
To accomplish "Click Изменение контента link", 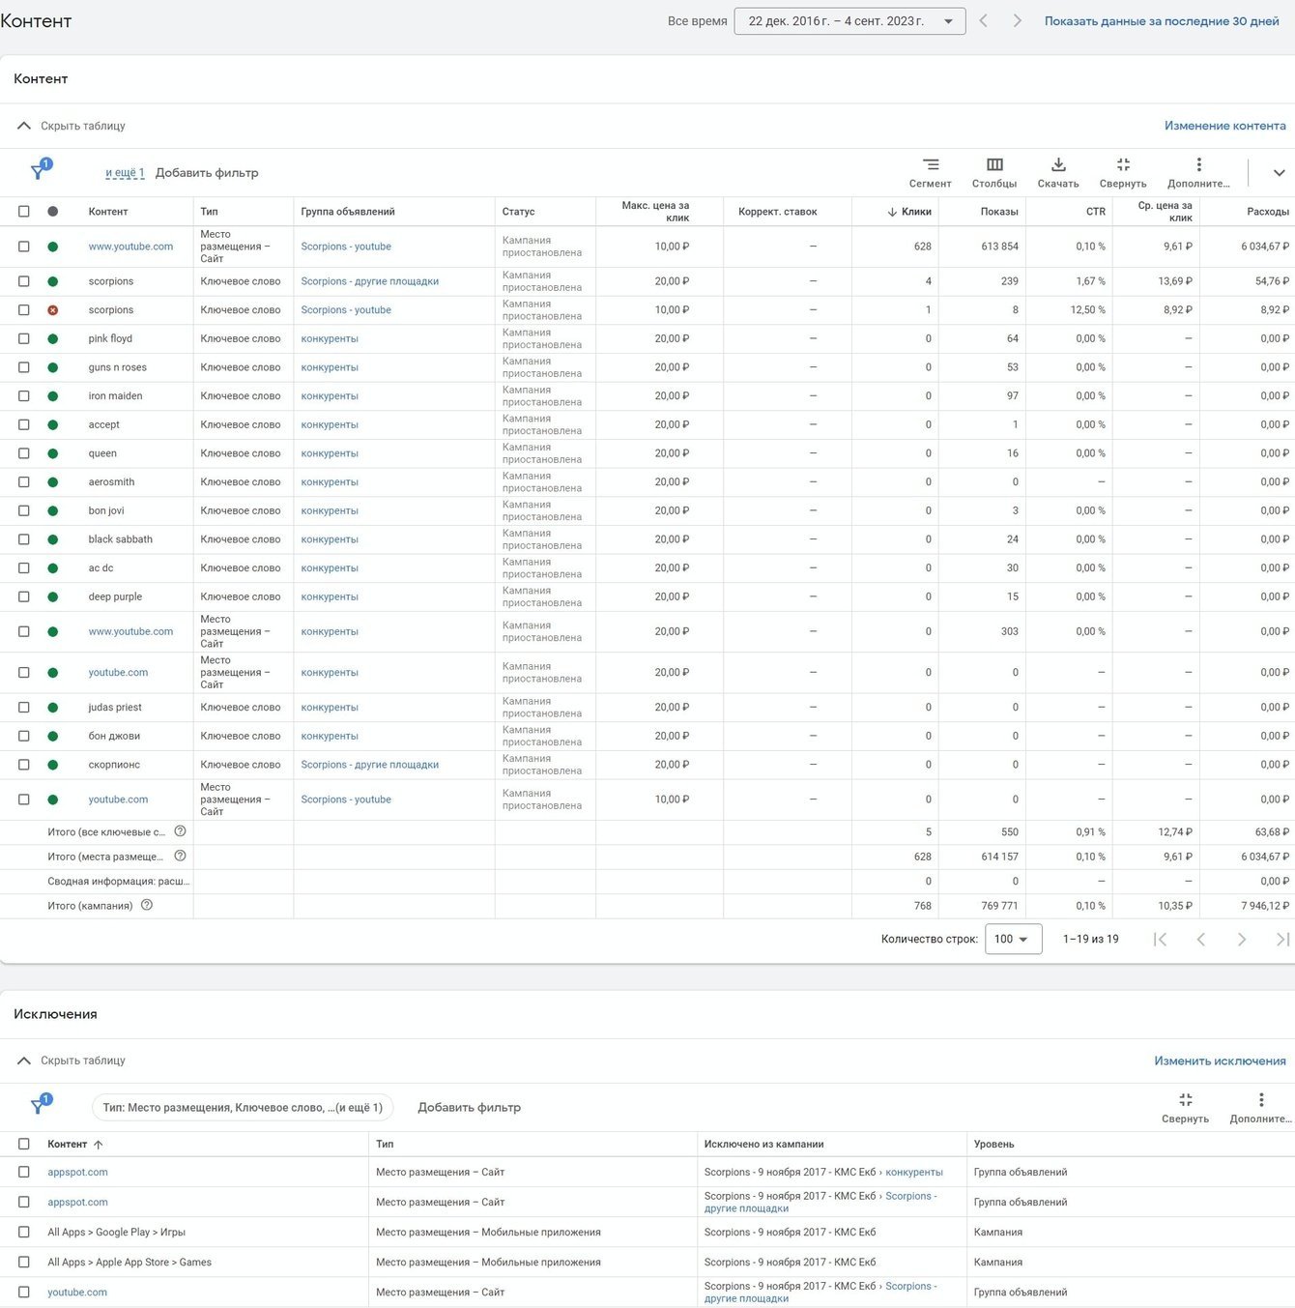I will pos(1224,126).
